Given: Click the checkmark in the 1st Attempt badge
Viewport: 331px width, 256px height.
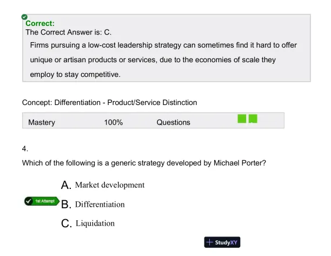Looking at the screenshot, I should [29, 201].
